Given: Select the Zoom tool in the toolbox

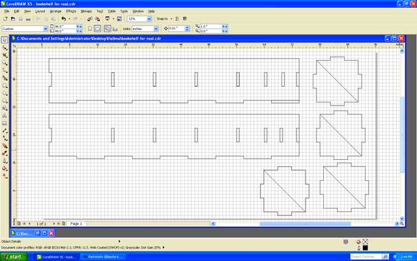Looking at the screenshot, I should (5, 63).
